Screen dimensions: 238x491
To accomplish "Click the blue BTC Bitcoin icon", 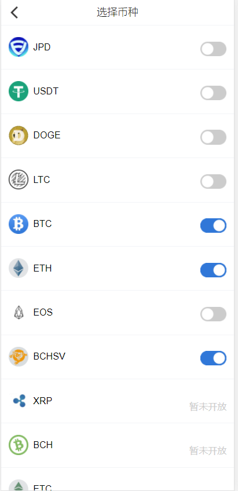I will click(19, 224).
